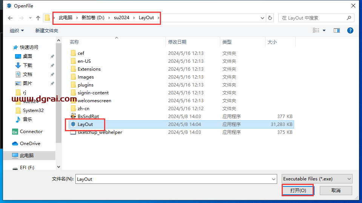Select 此电脑 in the sidebar

pos(29,156)
